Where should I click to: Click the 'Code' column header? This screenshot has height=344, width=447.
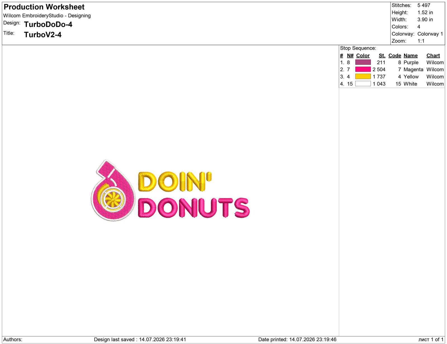[395, 56]
